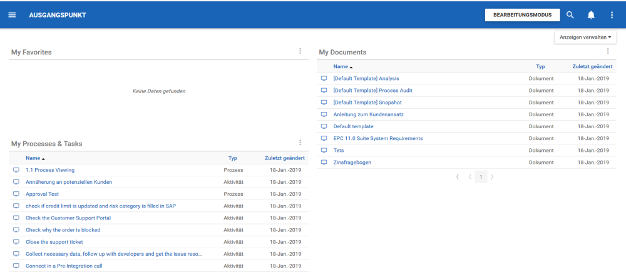The width and height of the screenshot is (626, 272).
Task: Sort My Processes & Tasks by Typ
Action: point(233,158)
